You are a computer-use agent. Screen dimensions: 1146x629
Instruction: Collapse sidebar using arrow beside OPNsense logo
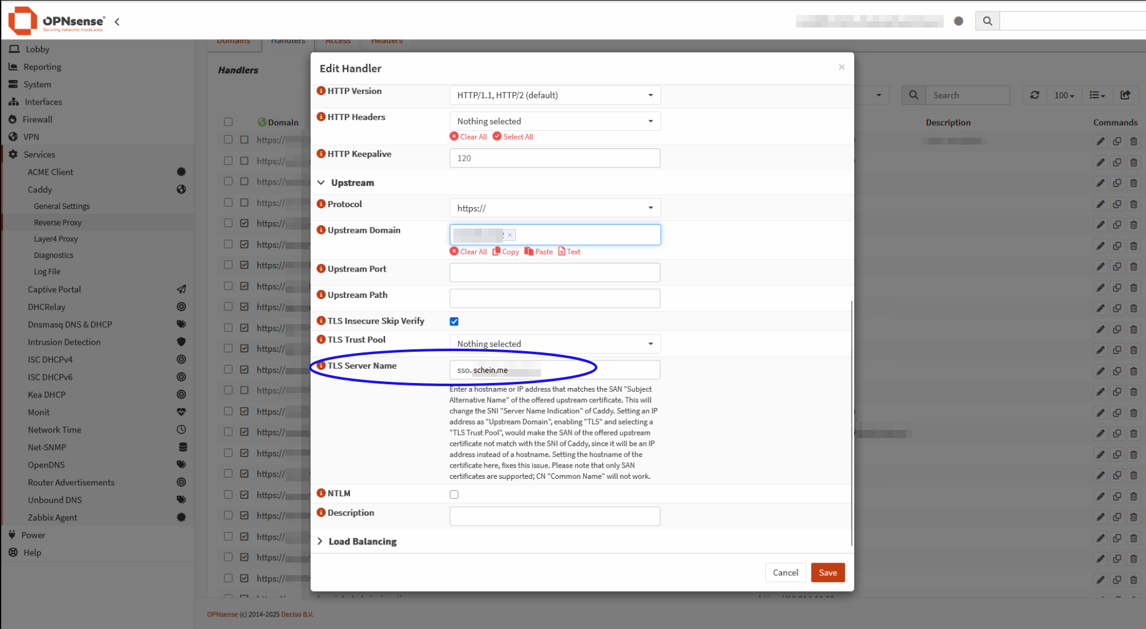coord(117,21)
